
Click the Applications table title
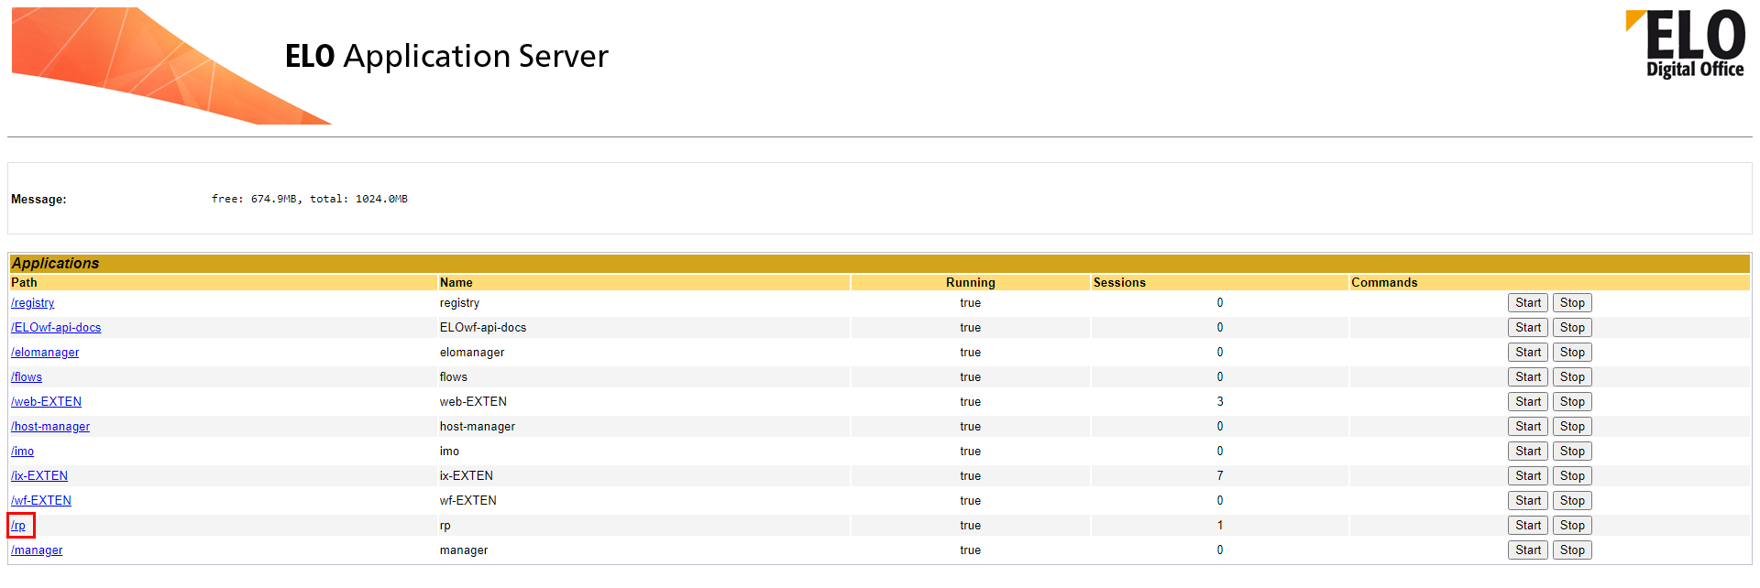click(55, 264)
